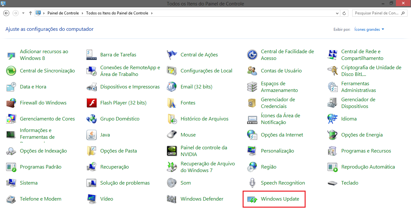Open the Adicionar recursos ao Windows 8 link
The height and width of the screenshot is (215, 411).
coord(44,55)
